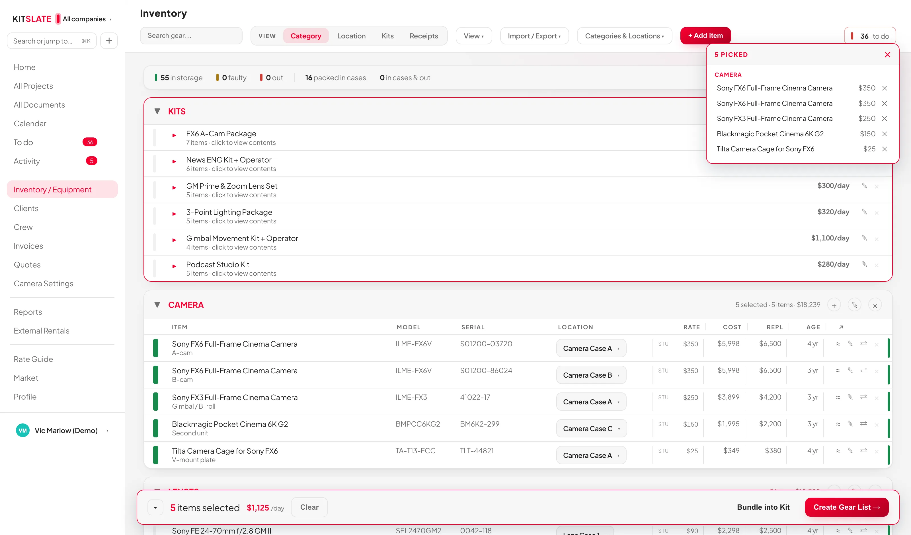Change location Camera Case B for B-cam

[591, 375]
